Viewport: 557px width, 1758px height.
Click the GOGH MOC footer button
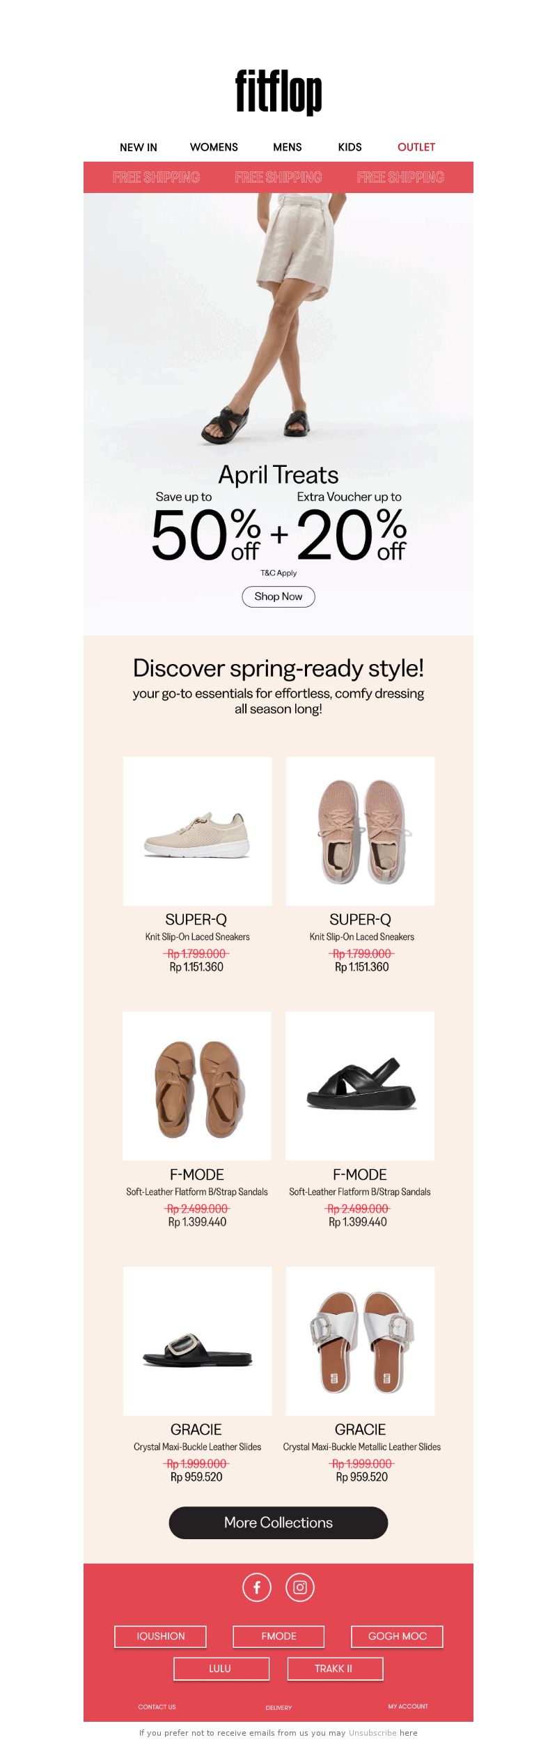pos(397,1636)
